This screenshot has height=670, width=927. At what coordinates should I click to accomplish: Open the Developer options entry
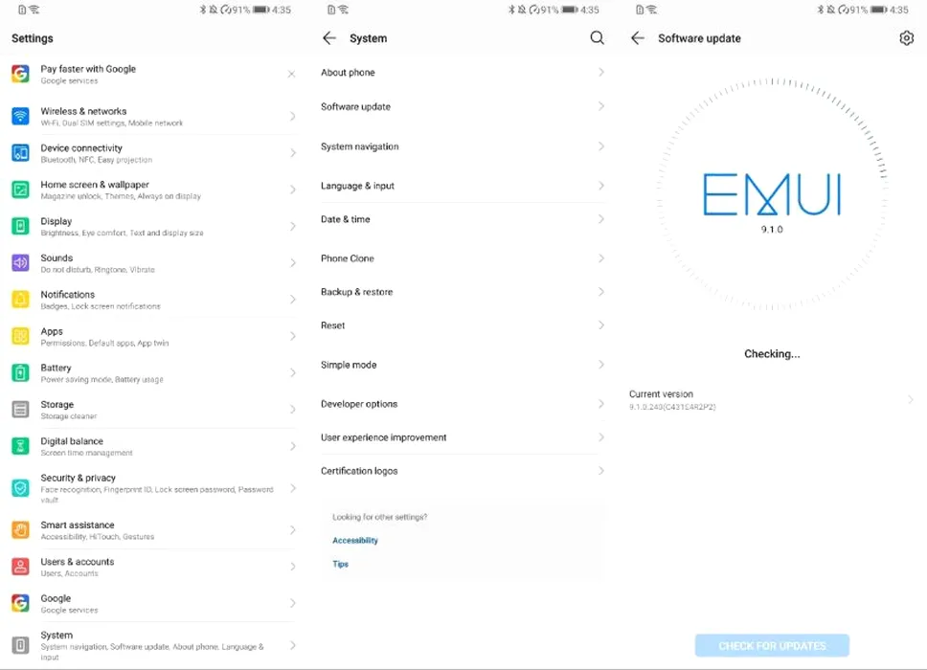(x=463, y=404)
